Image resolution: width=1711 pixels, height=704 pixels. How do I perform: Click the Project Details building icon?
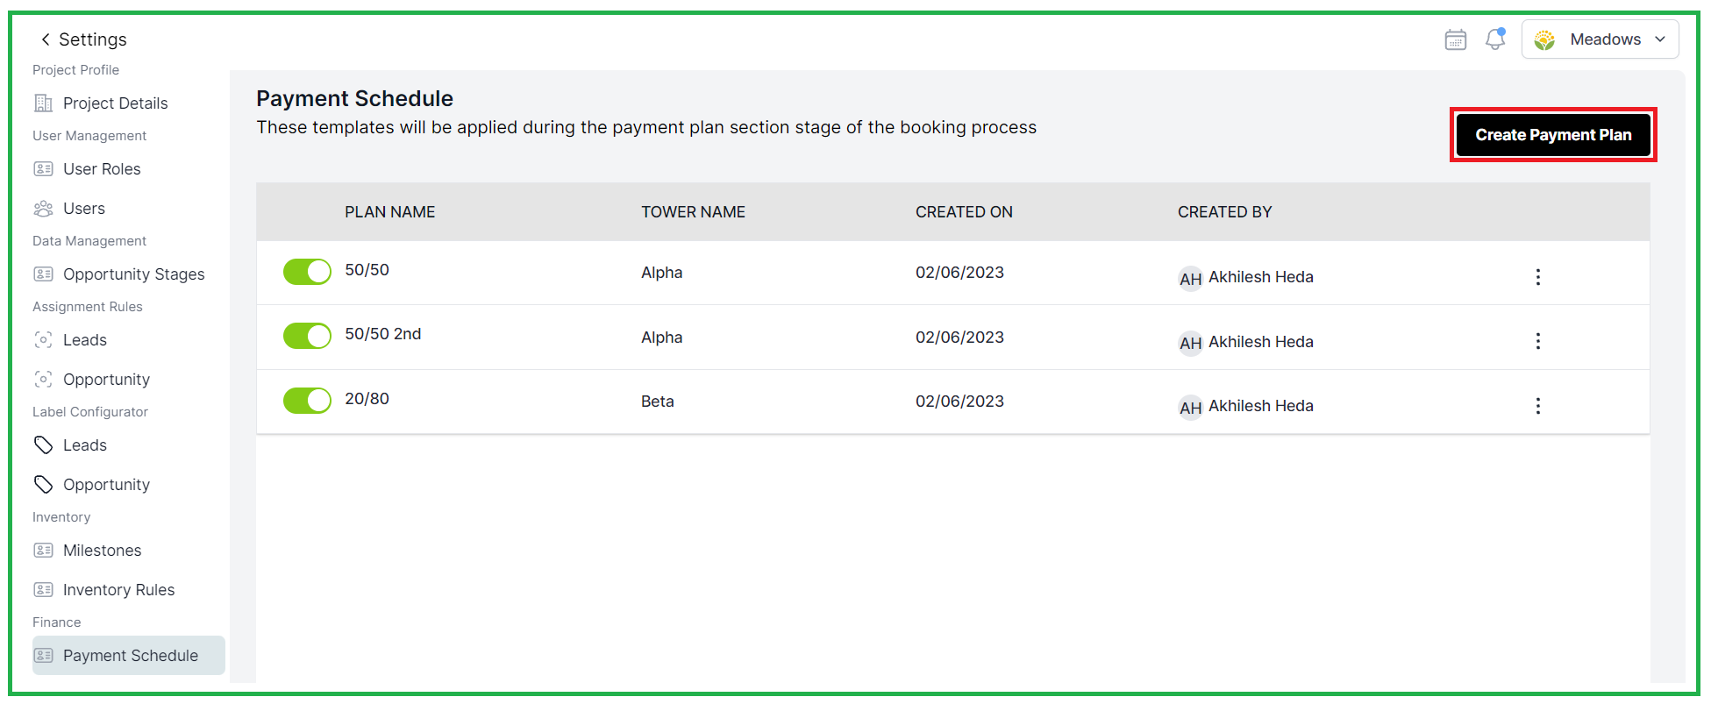(x=43, y=103)
